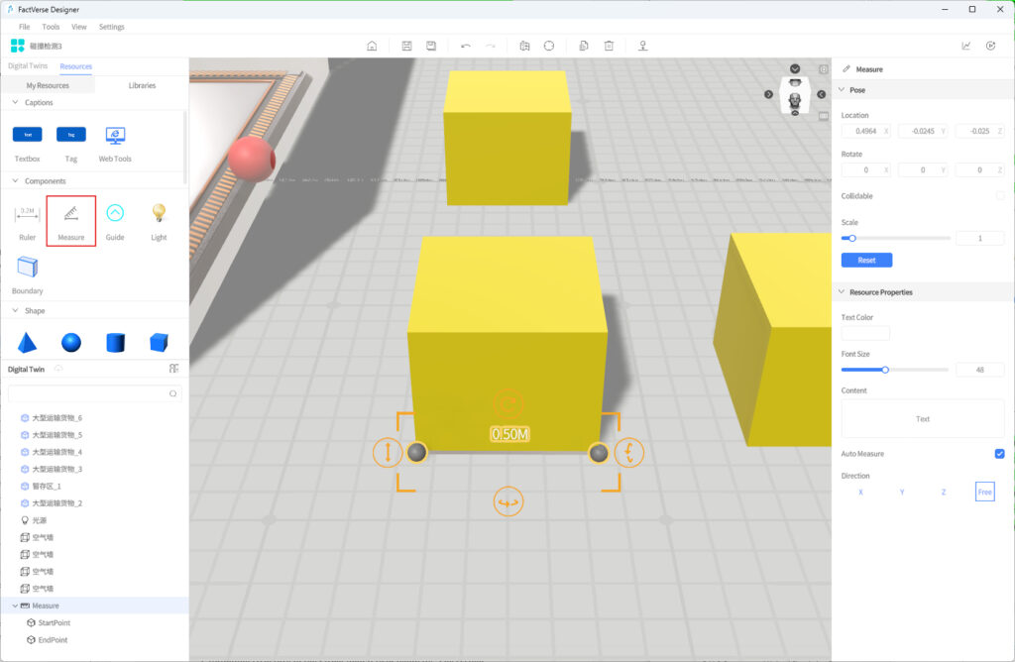Select the Ruler component
Viewport: 1015px width, 662px height.
tap(27, 221)
